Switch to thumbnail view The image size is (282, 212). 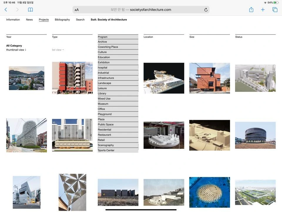(16, 50)
